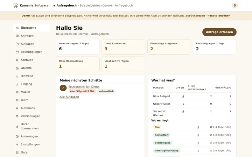Open the user avatar D
The image size is (252, 157).
click(234, 6)
